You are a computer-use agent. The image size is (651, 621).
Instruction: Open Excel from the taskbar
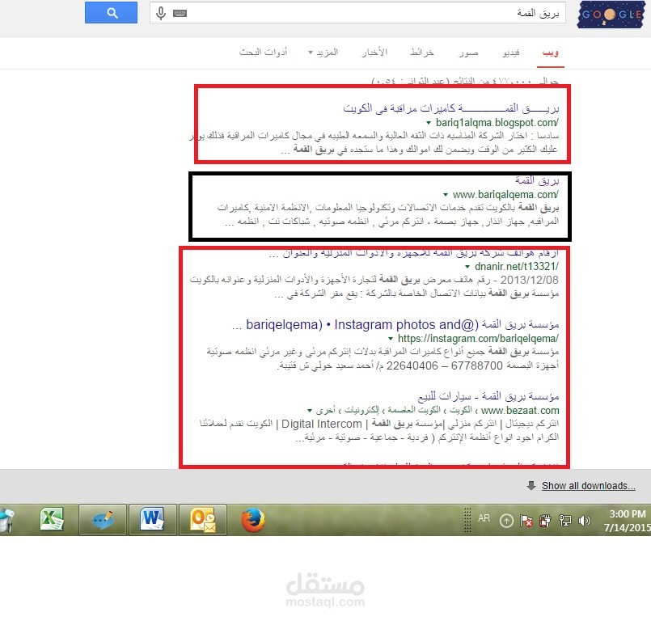pos(52,519)
